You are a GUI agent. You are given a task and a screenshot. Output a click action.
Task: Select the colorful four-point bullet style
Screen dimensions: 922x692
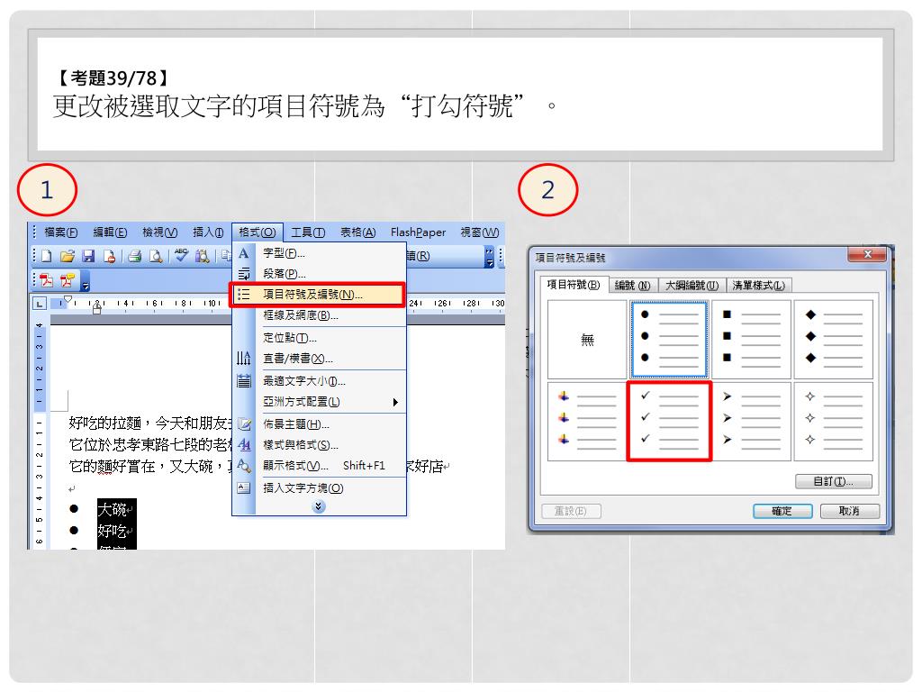click(587, 422)
